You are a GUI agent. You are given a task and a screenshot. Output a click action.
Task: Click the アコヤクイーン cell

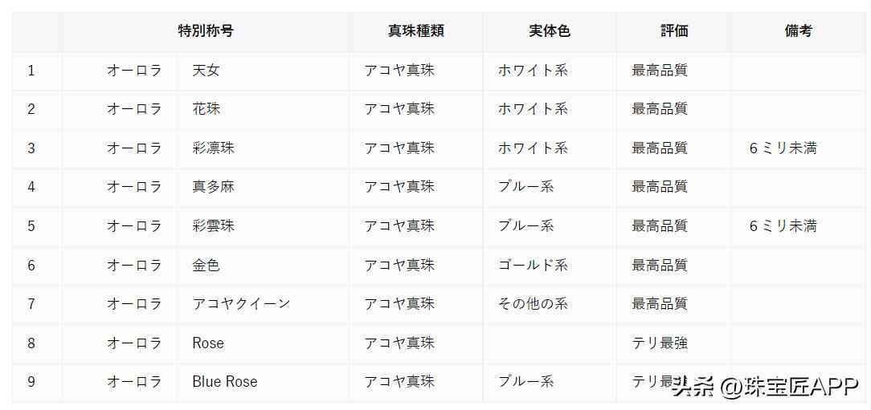click(x=241, y=304)
